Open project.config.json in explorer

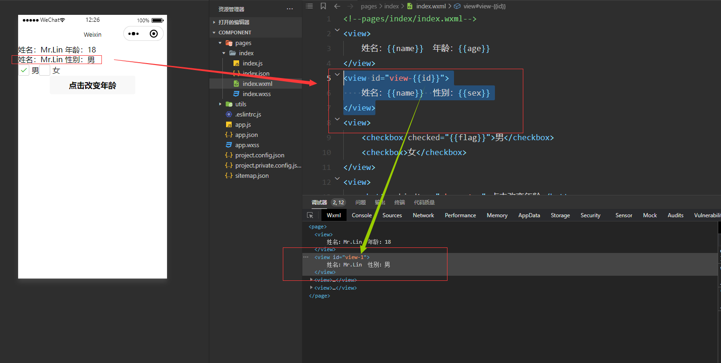(x=255, y=155)
